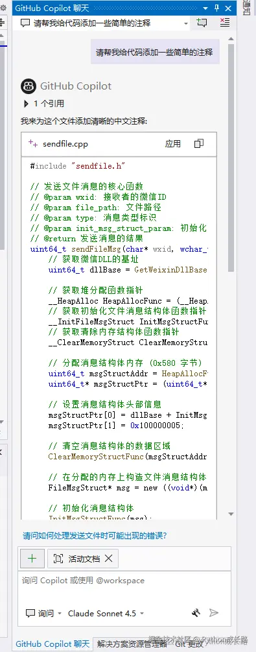256x652 pixels.
Task: Click the '// @return 发送消息的结果' comment
Action: (x=86, y=238)
